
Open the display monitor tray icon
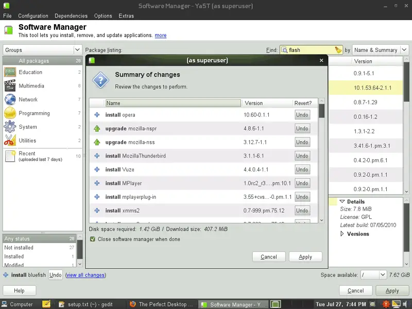(396, 304)
